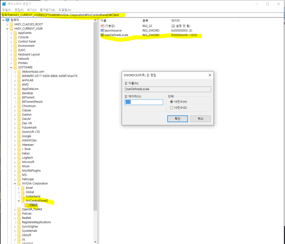Open the 파일(F) menu

(7, 10)
